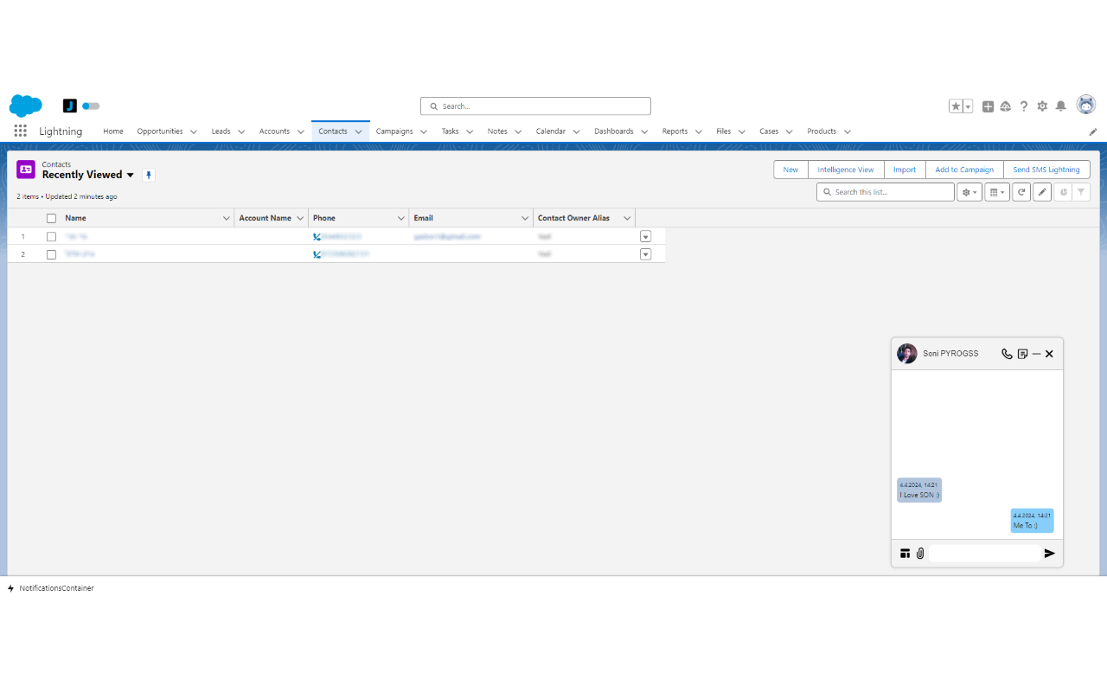
Task: Click the global Search field
Action: pos(535,106)
